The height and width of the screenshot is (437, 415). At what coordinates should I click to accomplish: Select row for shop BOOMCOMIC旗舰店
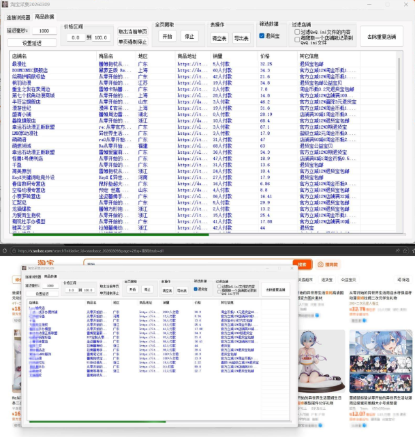coord(184,70)
